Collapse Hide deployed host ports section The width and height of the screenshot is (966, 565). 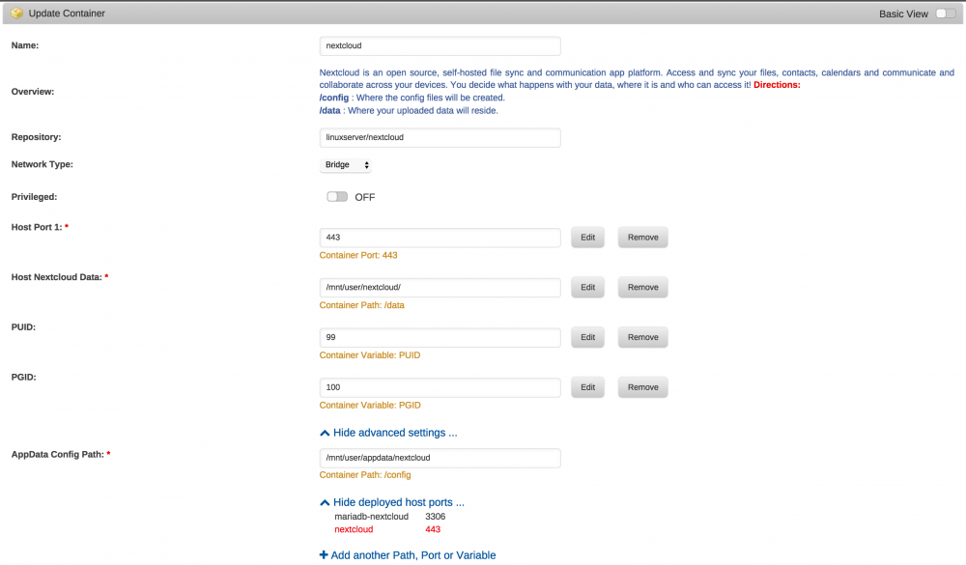pos(392,503)
